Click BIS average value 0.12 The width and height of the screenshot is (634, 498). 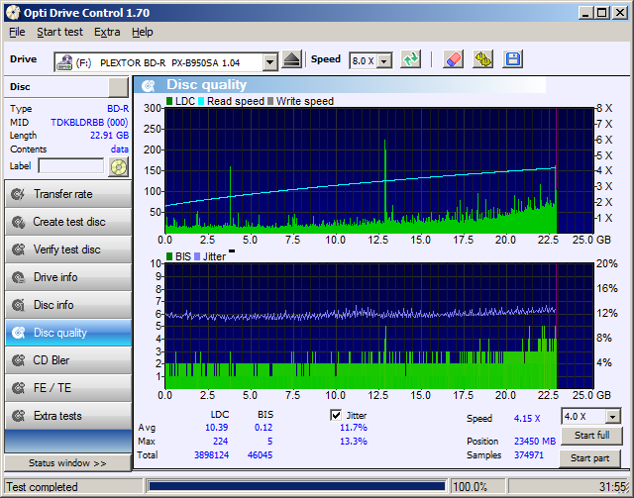pos(264,428)
